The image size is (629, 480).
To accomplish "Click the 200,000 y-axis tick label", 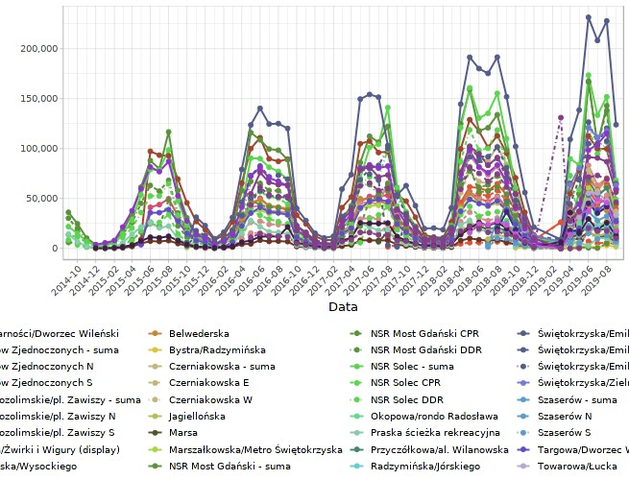I will click(39, 49).
